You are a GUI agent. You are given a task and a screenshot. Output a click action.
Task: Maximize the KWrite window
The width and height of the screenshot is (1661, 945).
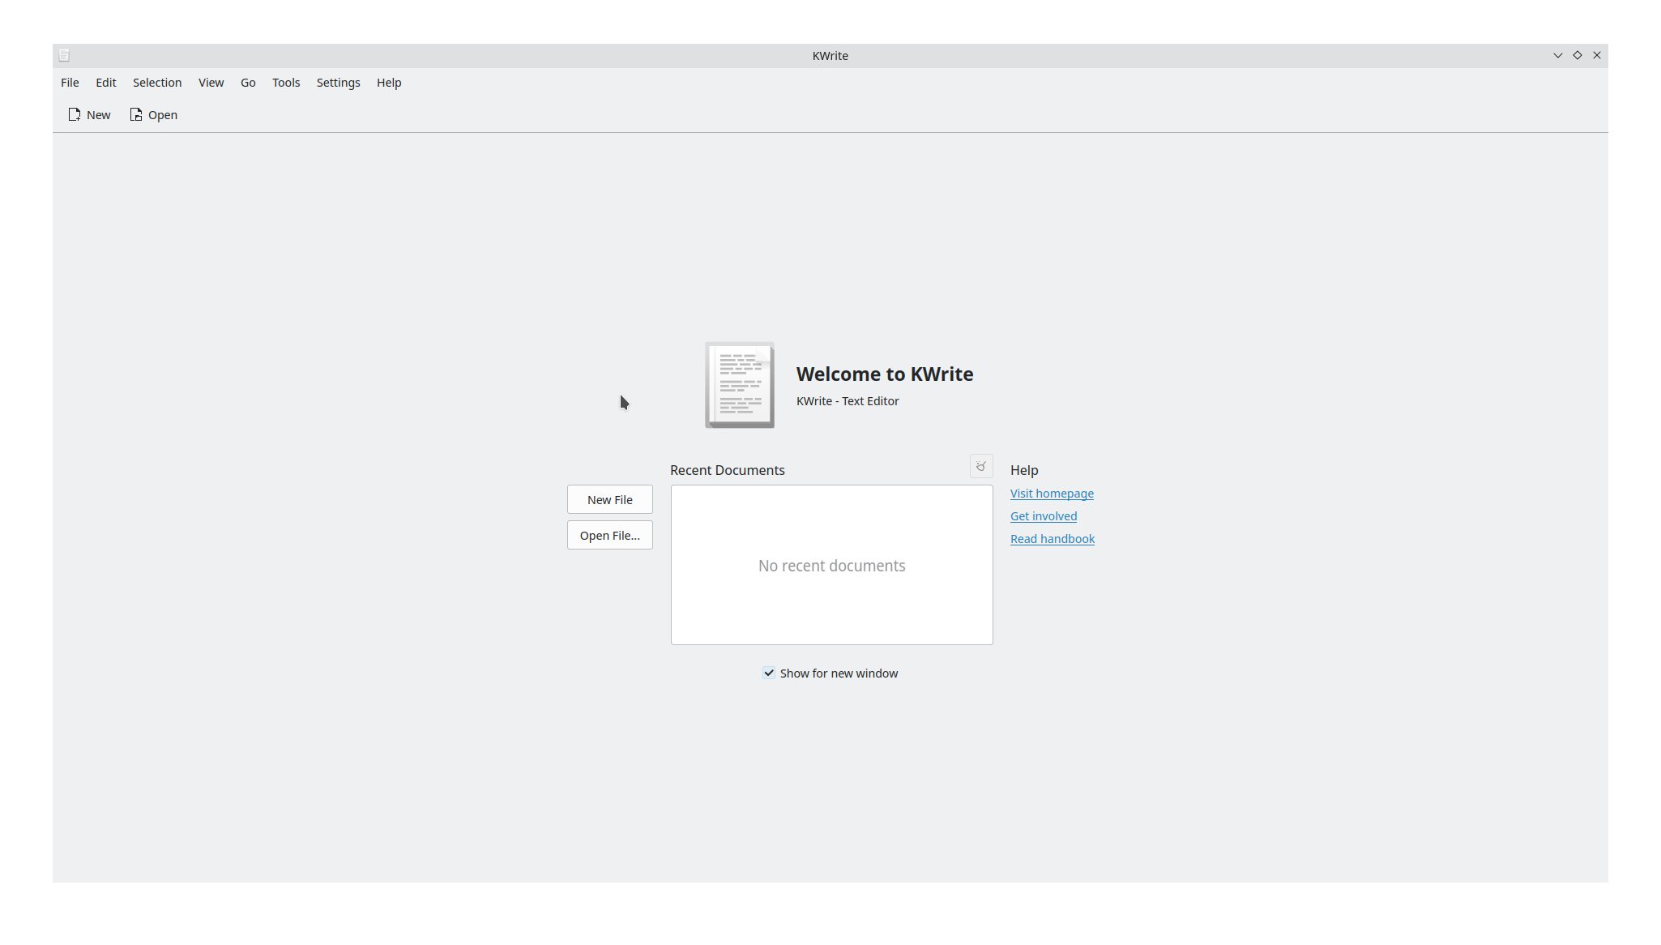point(1578,56)
